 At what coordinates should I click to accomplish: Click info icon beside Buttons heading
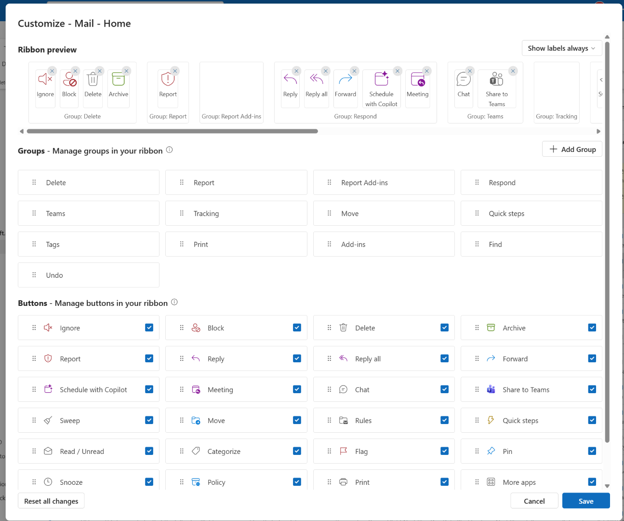click(174, 302)
